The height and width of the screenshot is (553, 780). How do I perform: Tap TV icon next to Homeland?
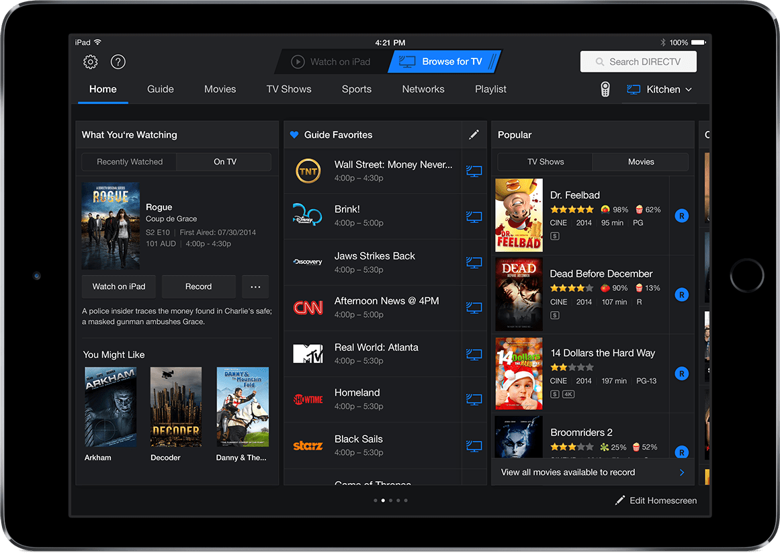[474, 399]
